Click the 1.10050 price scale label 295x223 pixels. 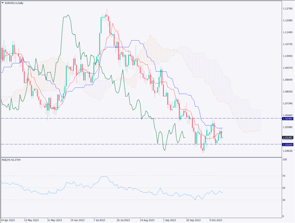(x=288, y=56)
